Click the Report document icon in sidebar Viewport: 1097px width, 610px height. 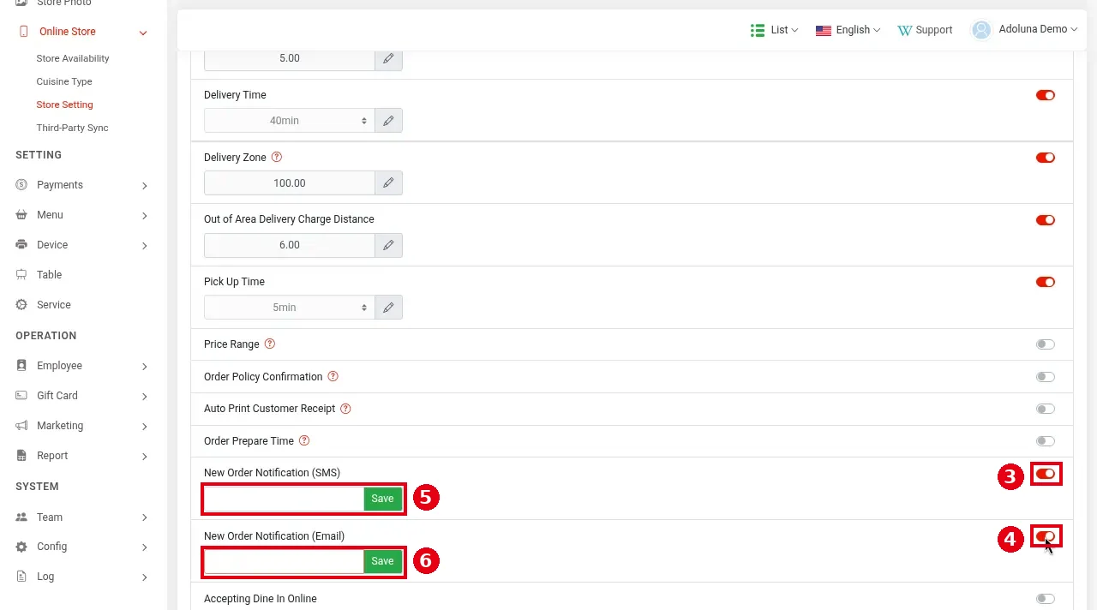pyautogui.click(x=21, y=456)
